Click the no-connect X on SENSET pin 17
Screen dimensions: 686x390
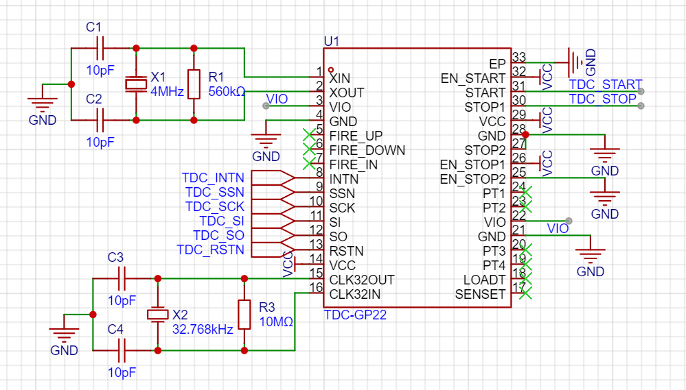tap(525, 293)
